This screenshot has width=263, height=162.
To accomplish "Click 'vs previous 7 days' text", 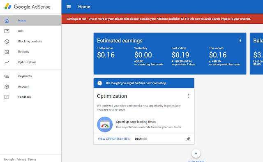I will (183, 65).
